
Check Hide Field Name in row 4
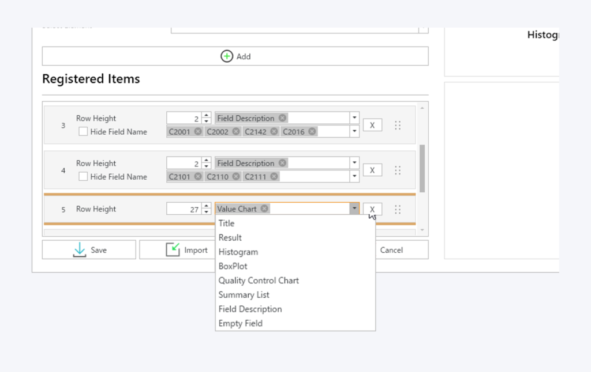pos(83,177)
